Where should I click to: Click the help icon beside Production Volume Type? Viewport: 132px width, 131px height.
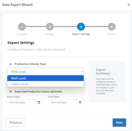click(x=11, y=64)
